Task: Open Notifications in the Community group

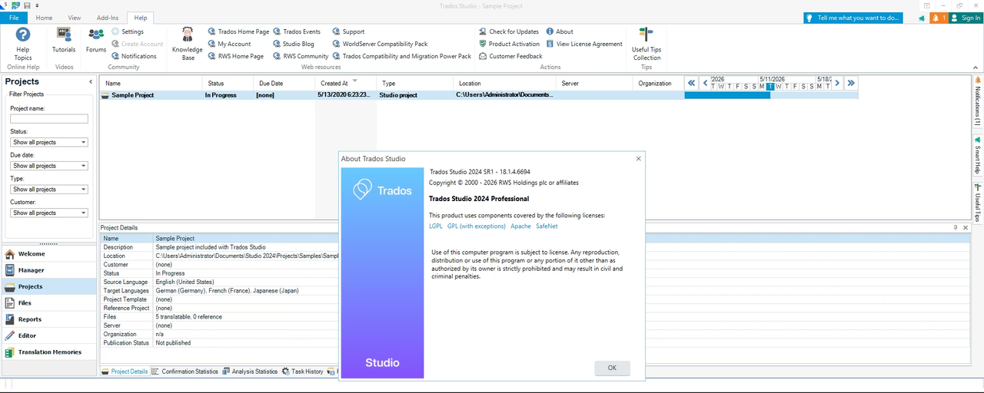Action: 134,56
